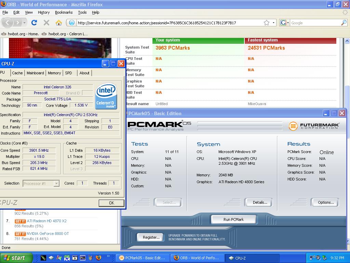Click the Online PCMark Score link
This screenshot has width=350, height=263.
(326, 152)
